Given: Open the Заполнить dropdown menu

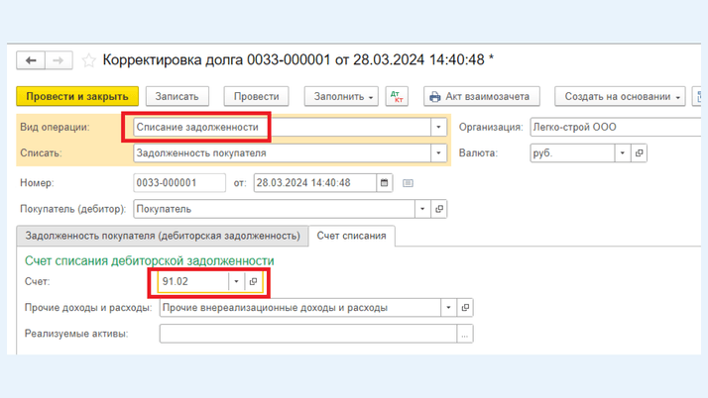Looking at the screenshot, I should tap(344, 96).
